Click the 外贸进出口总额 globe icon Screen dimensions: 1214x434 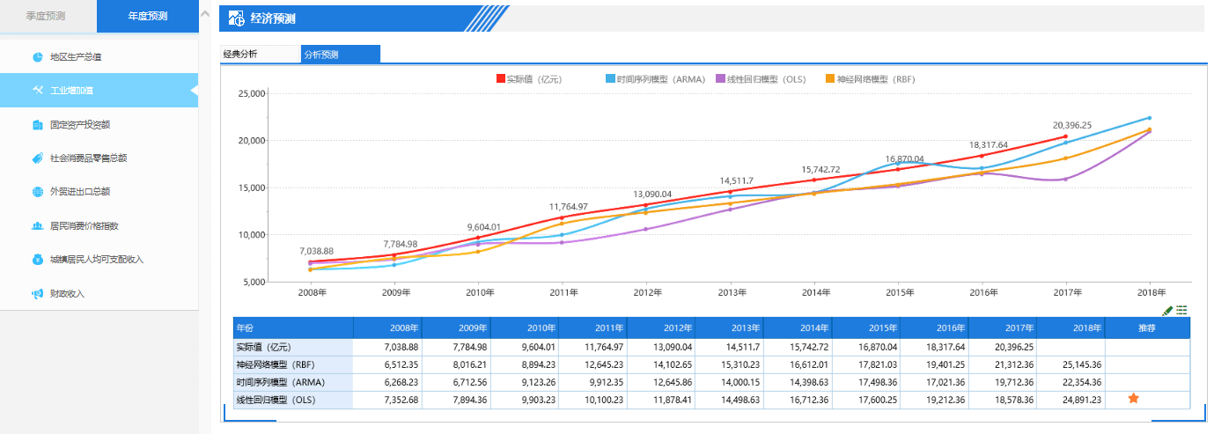[x=38, y=192]
